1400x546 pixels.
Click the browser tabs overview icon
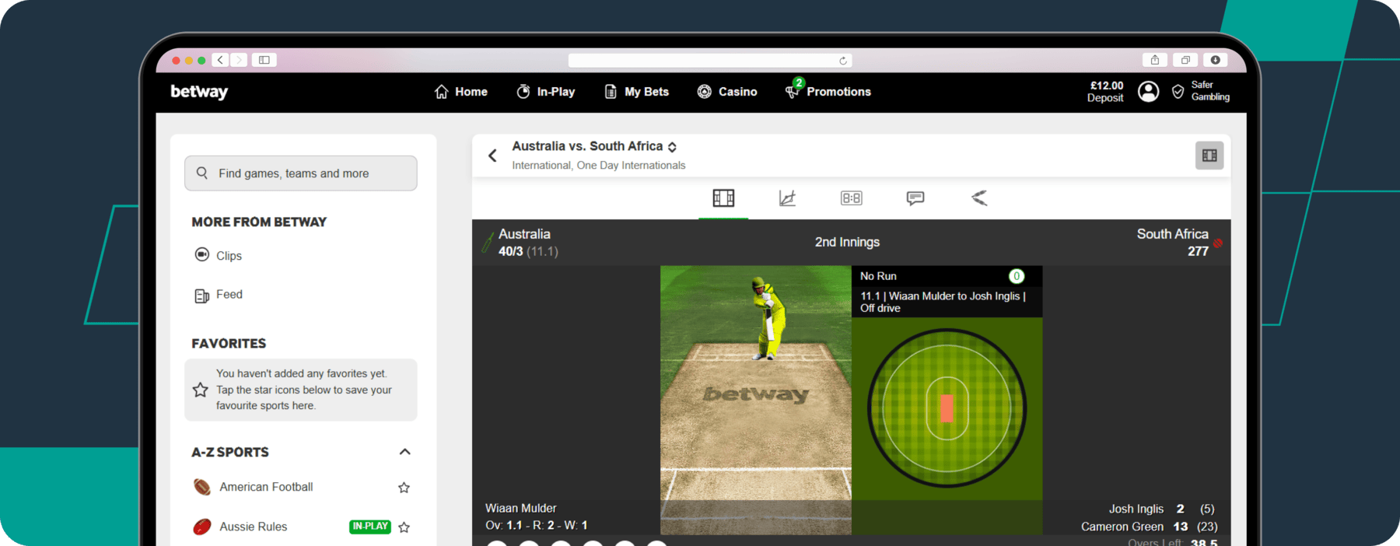(1185, 60)
